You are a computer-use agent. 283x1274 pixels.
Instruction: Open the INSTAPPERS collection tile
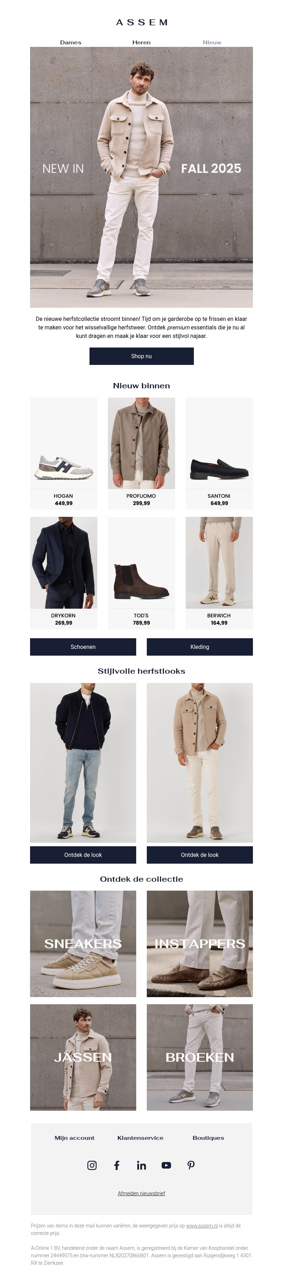200,944
